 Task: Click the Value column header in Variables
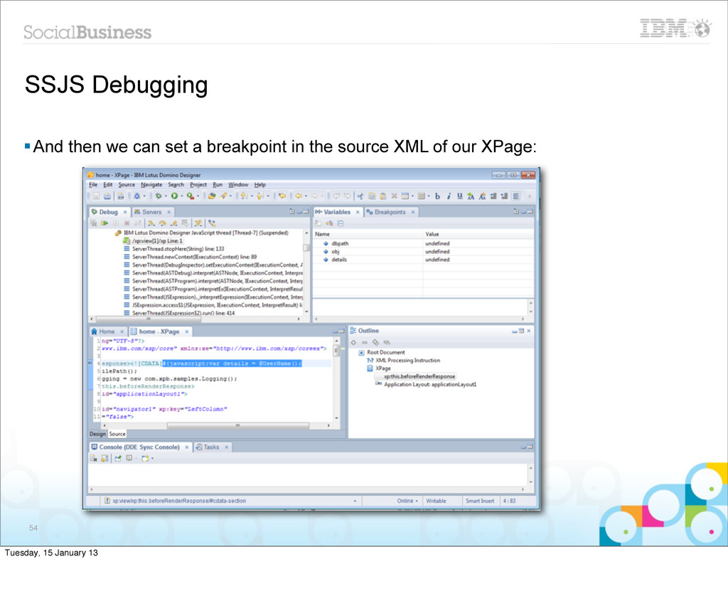[478, 234]
